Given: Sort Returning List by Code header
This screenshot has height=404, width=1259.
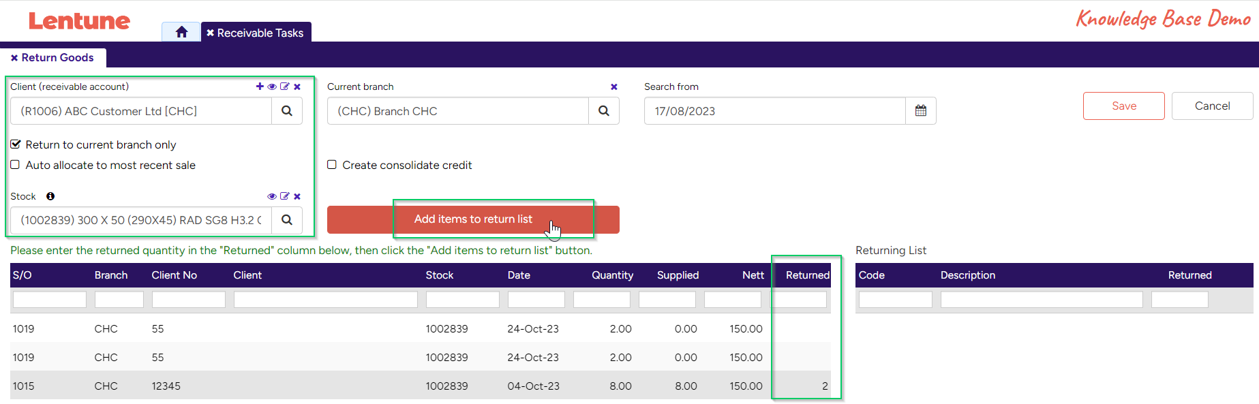Looking at the screenshot, I should coord(872,275).
